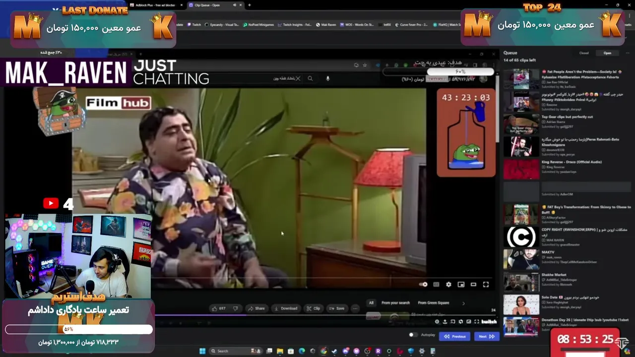Open Calculator from the taskbar
Viewport: 635px width, 357px height.
click(x=433, y=351)
